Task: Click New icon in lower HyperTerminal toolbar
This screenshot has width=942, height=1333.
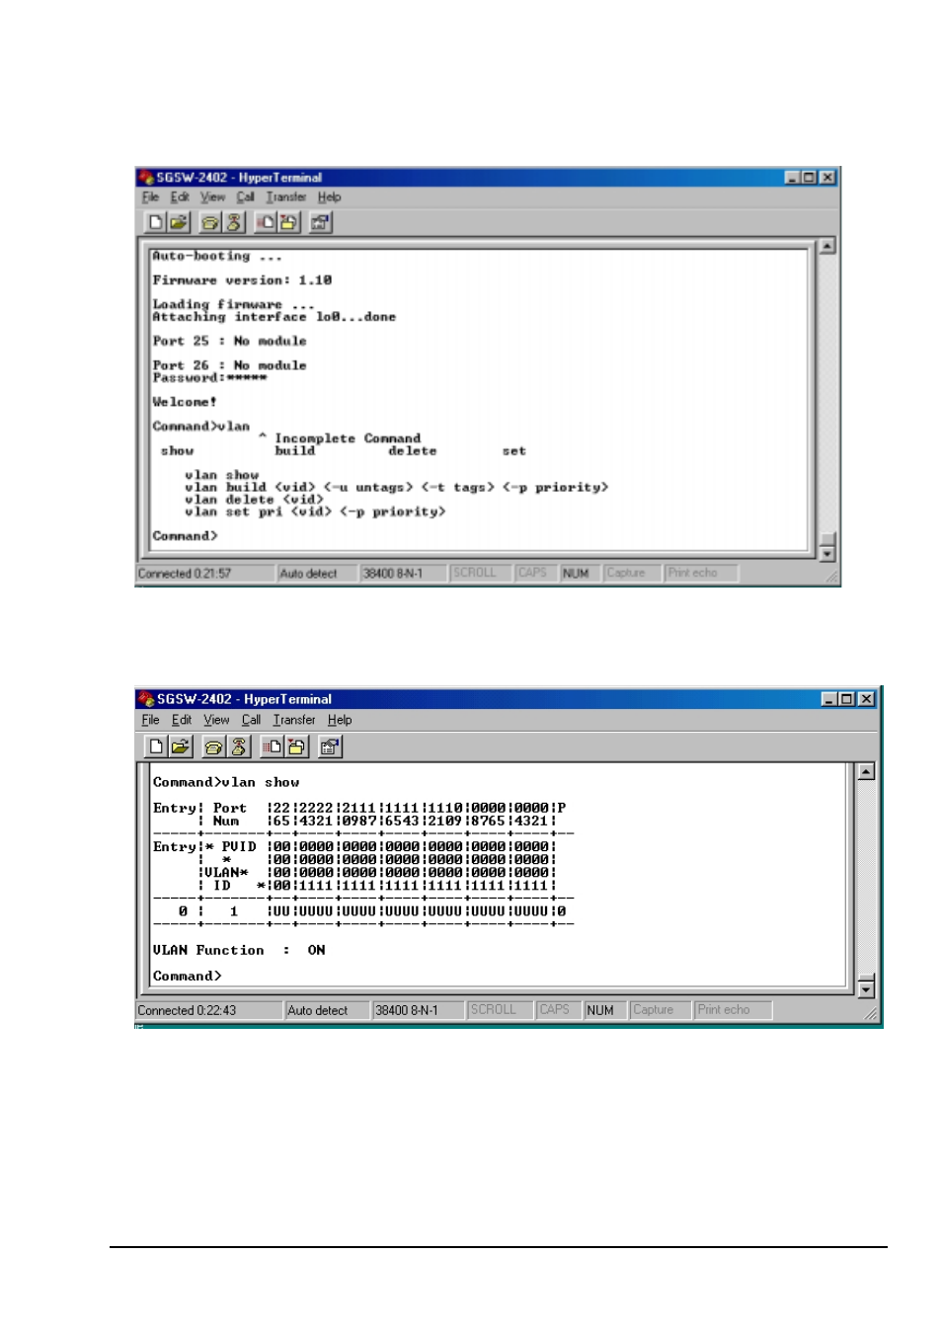Action: tap(156, 746)
